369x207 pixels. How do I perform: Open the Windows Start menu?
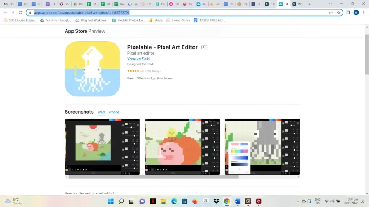pos(110,201)
